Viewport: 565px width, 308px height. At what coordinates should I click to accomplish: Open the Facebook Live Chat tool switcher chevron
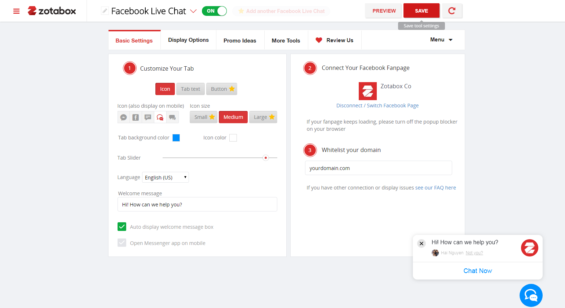point(194,11)
